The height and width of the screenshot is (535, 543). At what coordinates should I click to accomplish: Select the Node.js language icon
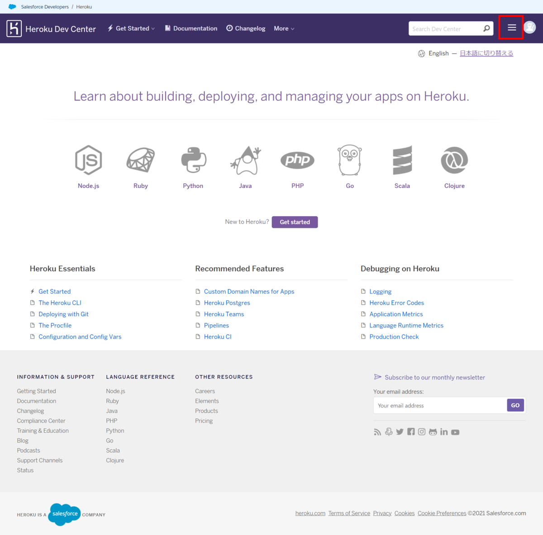coord(88,160)
